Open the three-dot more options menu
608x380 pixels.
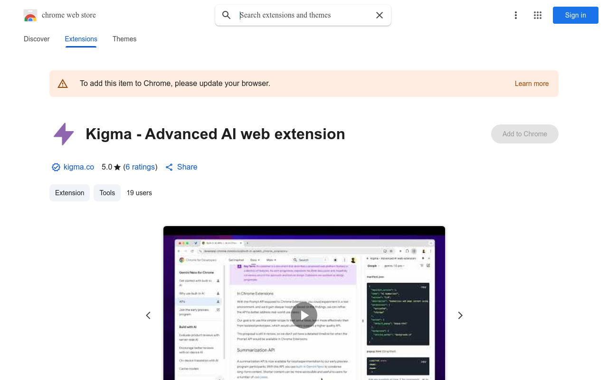pyautogui.click(x=515, y=15)
